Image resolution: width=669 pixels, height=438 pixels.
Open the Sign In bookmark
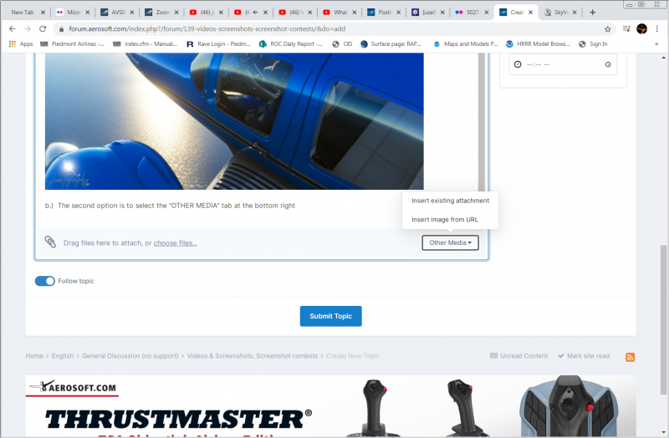point(593,44)
